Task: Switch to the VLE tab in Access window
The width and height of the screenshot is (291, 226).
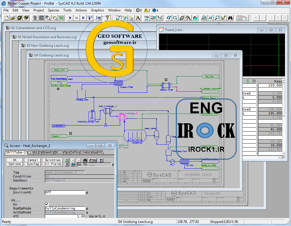Action: pyautogui.click(x=37, y=152)
